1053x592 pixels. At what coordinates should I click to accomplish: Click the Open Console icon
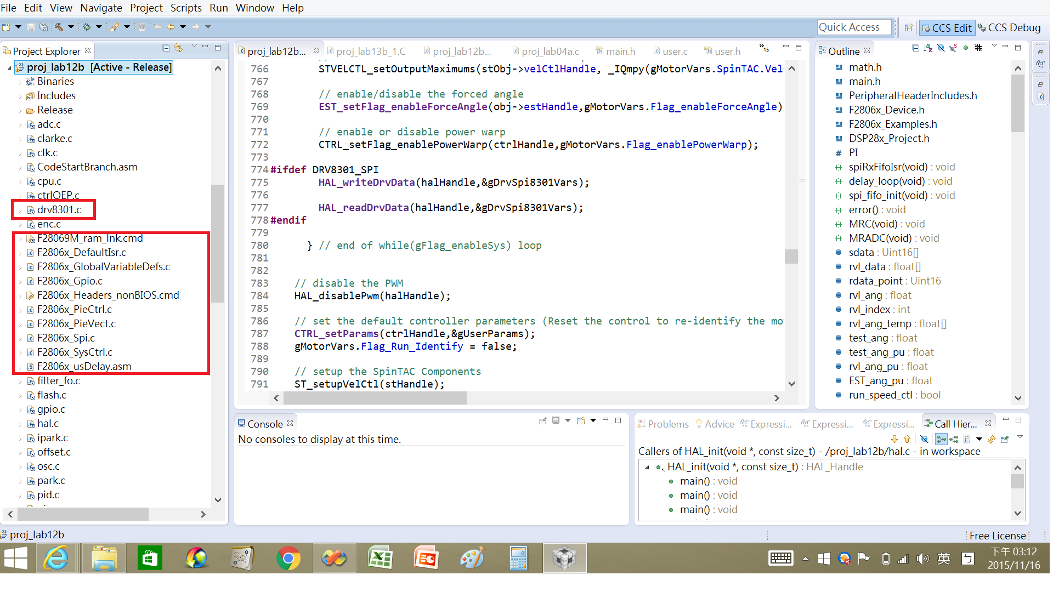[581, 420]
